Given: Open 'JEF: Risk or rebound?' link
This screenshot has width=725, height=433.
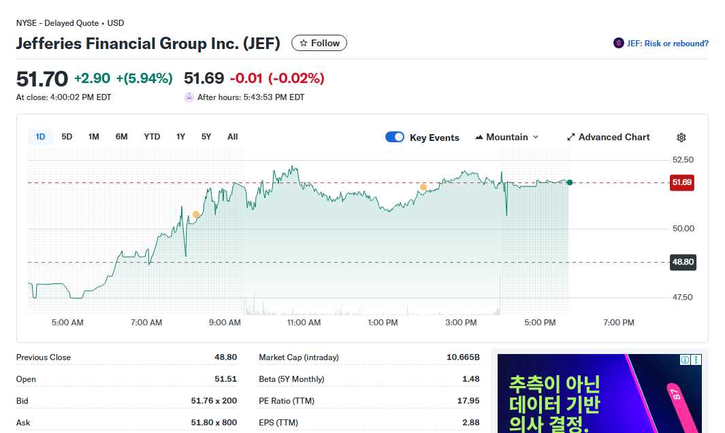Looking at the screenshot, I should pos(668,44).
